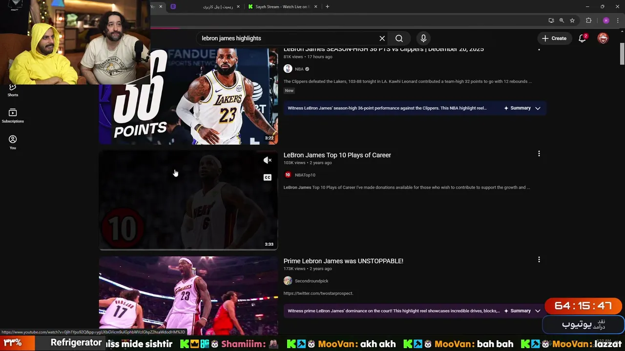Screen dimensions: 625x351
Task: Open the You section in the sidebar
Action: (13, 142)
